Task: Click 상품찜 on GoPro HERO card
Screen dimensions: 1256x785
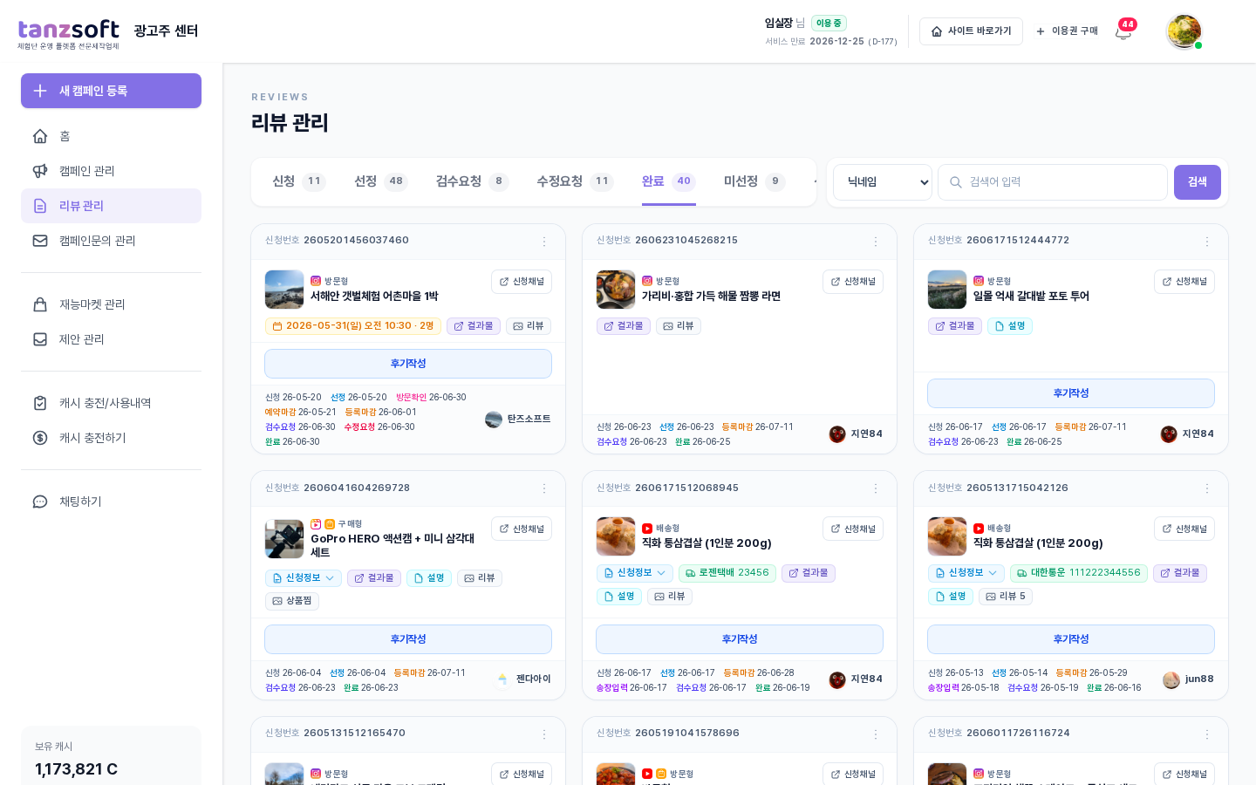Action: tap(292, 601)
